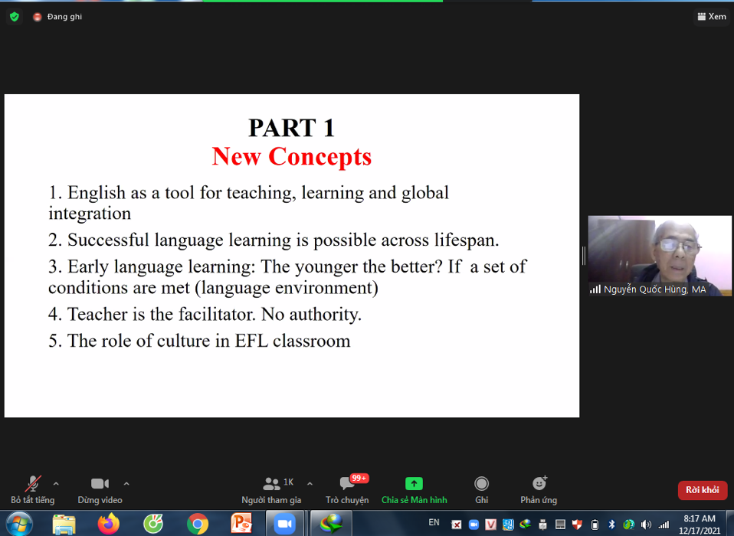Open video options arrow beside camera
734x536 pixels.
click(x=126, y=483)
